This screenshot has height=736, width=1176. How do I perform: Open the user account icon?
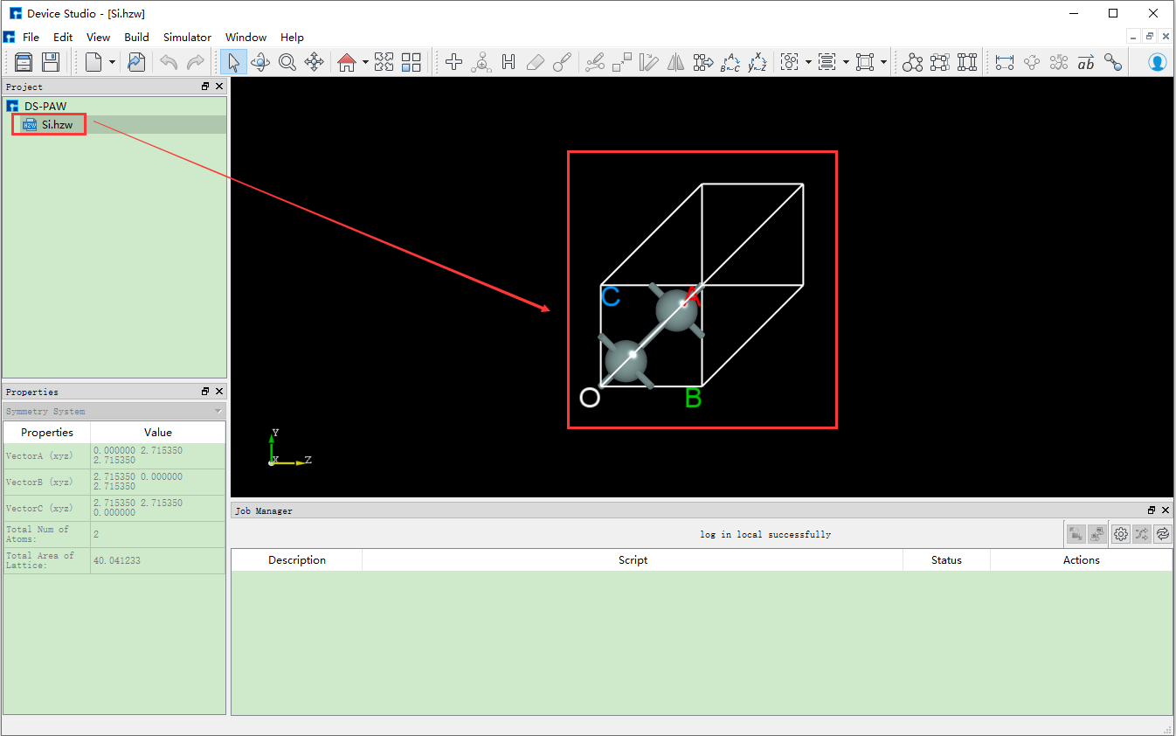click(x=1157, y=62)
